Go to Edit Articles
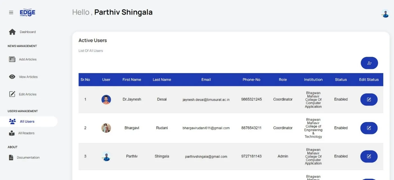 point(28,94)
